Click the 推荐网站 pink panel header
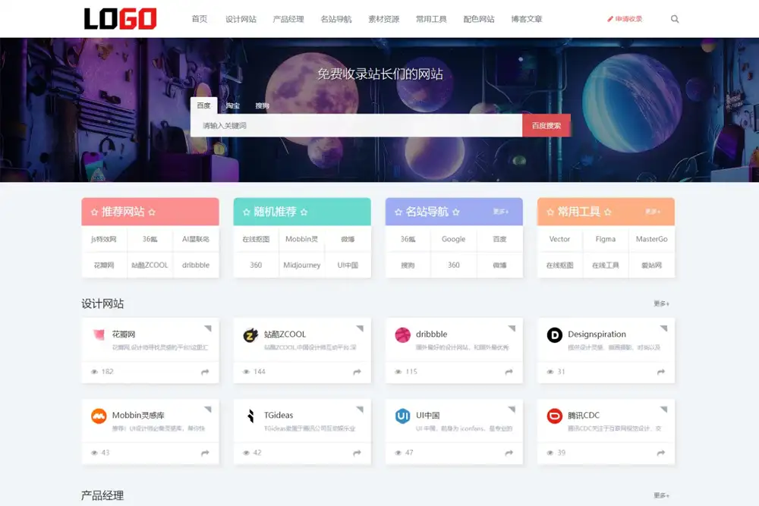Screen dimensions: 759x506 (150, 212)
